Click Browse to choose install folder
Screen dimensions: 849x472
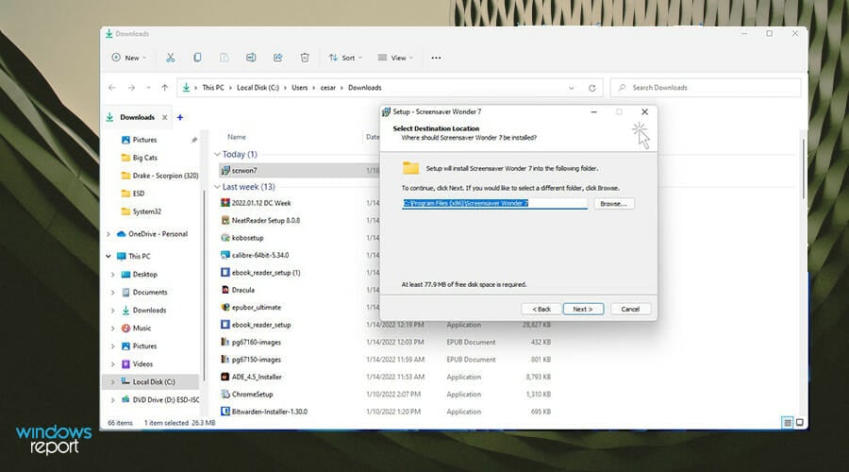(614, 203)
